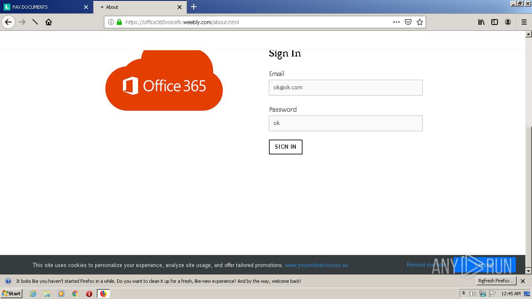Viewport: 532px width, 299px height.
Task: Accept cookies with I accept button
Action: click(485, 265)
